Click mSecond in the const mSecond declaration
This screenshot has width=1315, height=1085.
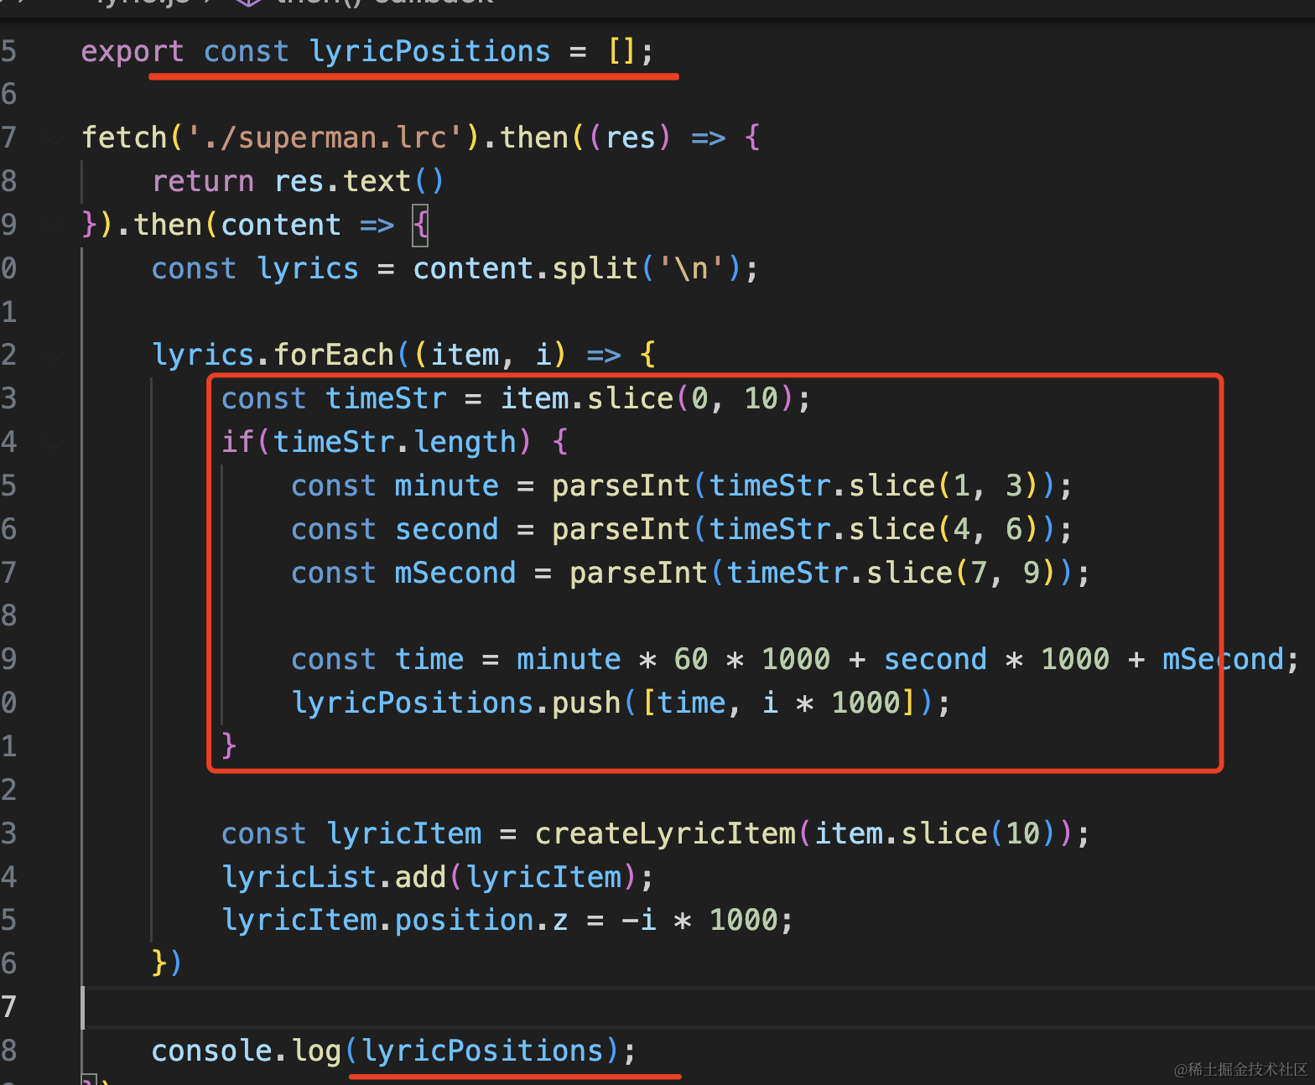point(455,573)
